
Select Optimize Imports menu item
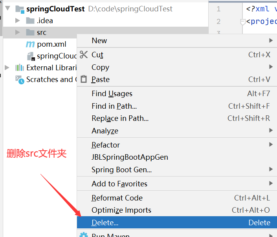pyautogui.click(x=177, y=210)
